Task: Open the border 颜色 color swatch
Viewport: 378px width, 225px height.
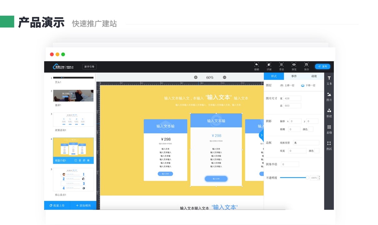Action: [x=317, y=151]
